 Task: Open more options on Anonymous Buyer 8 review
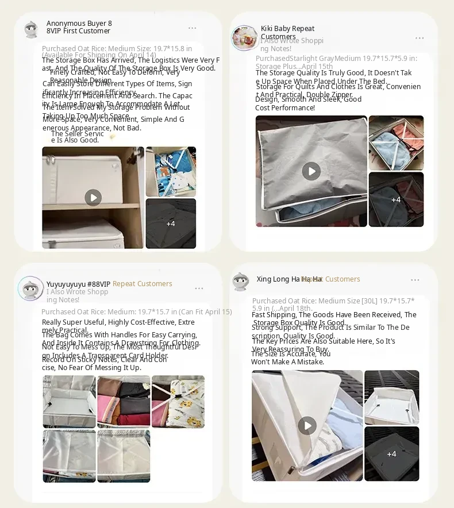pyautogui.click(x=192, y=28)
